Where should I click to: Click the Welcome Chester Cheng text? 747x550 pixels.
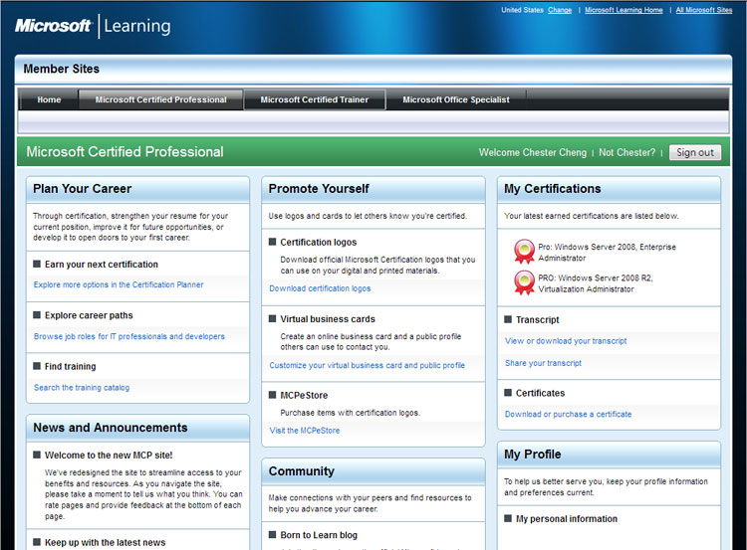[533, 153]
